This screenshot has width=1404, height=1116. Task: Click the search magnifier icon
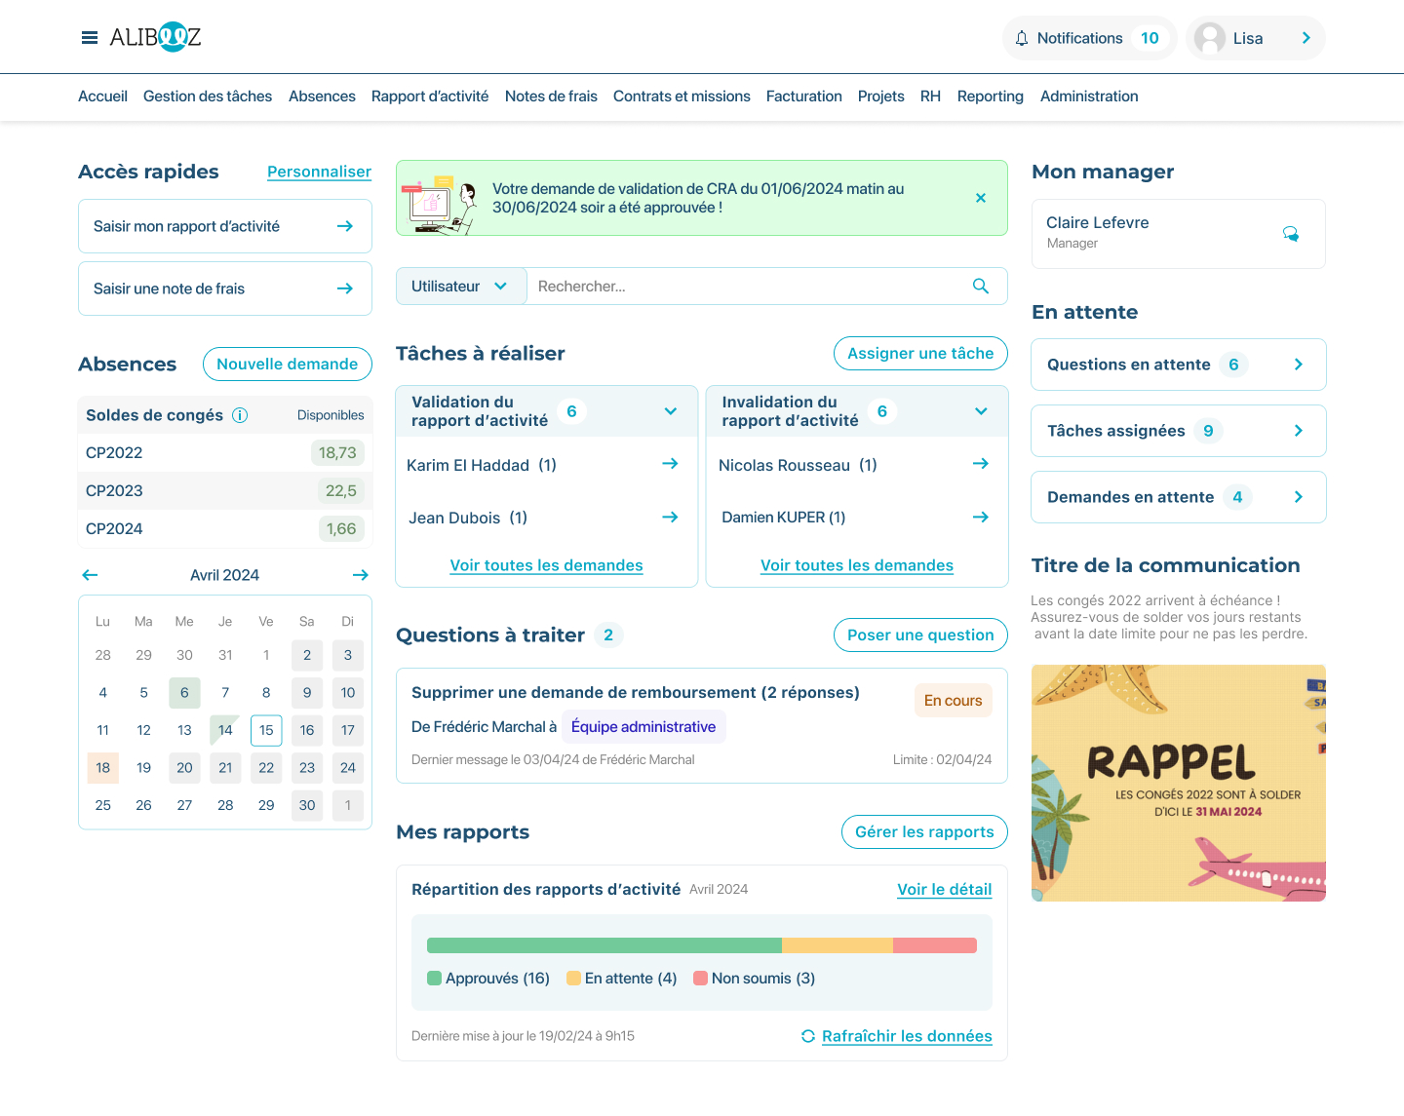click(x=981, y=287)
